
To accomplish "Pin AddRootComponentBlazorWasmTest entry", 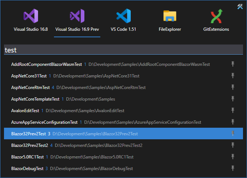I will pyautogui.click(x=233, y=64).
